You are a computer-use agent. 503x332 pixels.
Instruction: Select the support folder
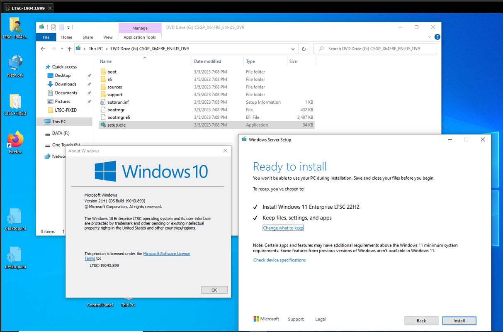tap(114, 95)
